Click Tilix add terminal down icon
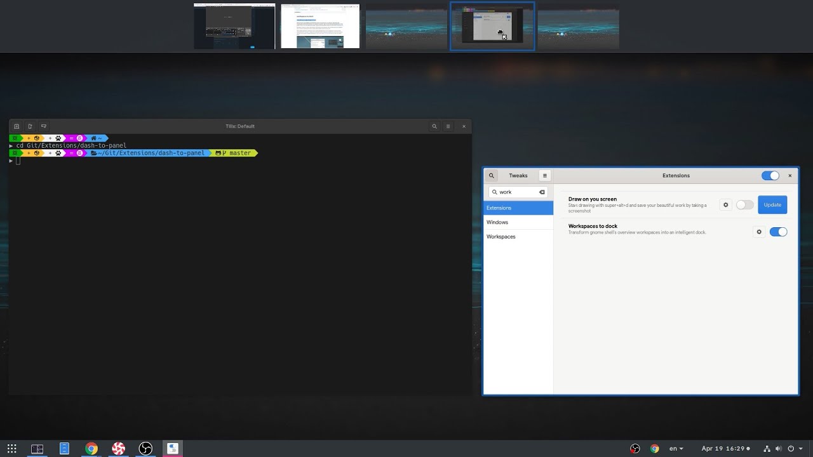813x457 pixels. [43, 126]
